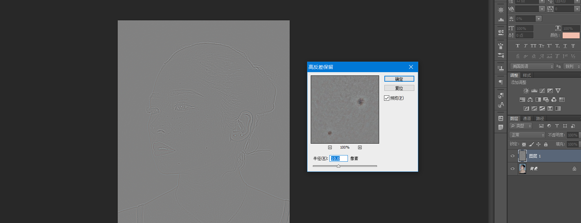Open the 0% tsume scaling dropdown
Image resolution: width=581 pixels, height=223 pixels.
[x=539, y=19]
